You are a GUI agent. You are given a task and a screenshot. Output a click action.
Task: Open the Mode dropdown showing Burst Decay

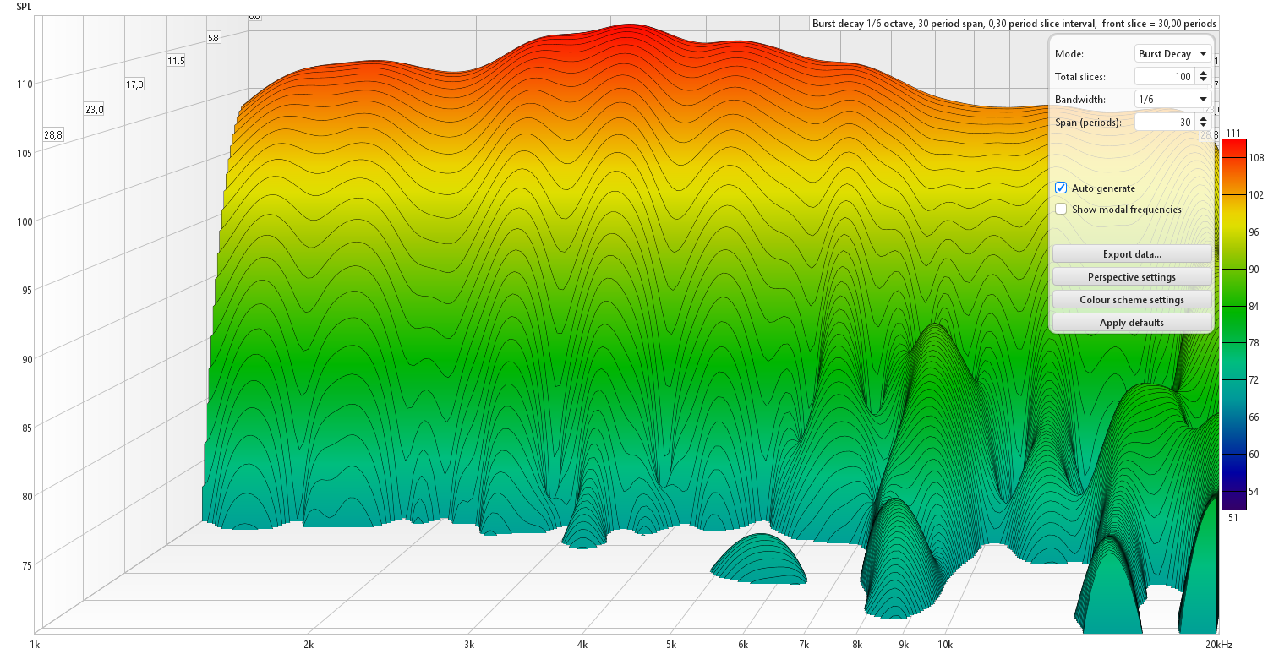[1173, 54]
